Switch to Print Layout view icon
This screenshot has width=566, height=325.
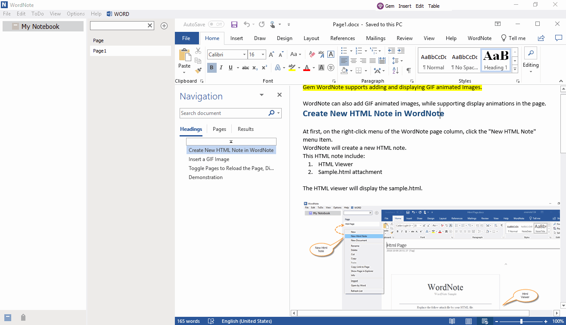click(469, 321)
